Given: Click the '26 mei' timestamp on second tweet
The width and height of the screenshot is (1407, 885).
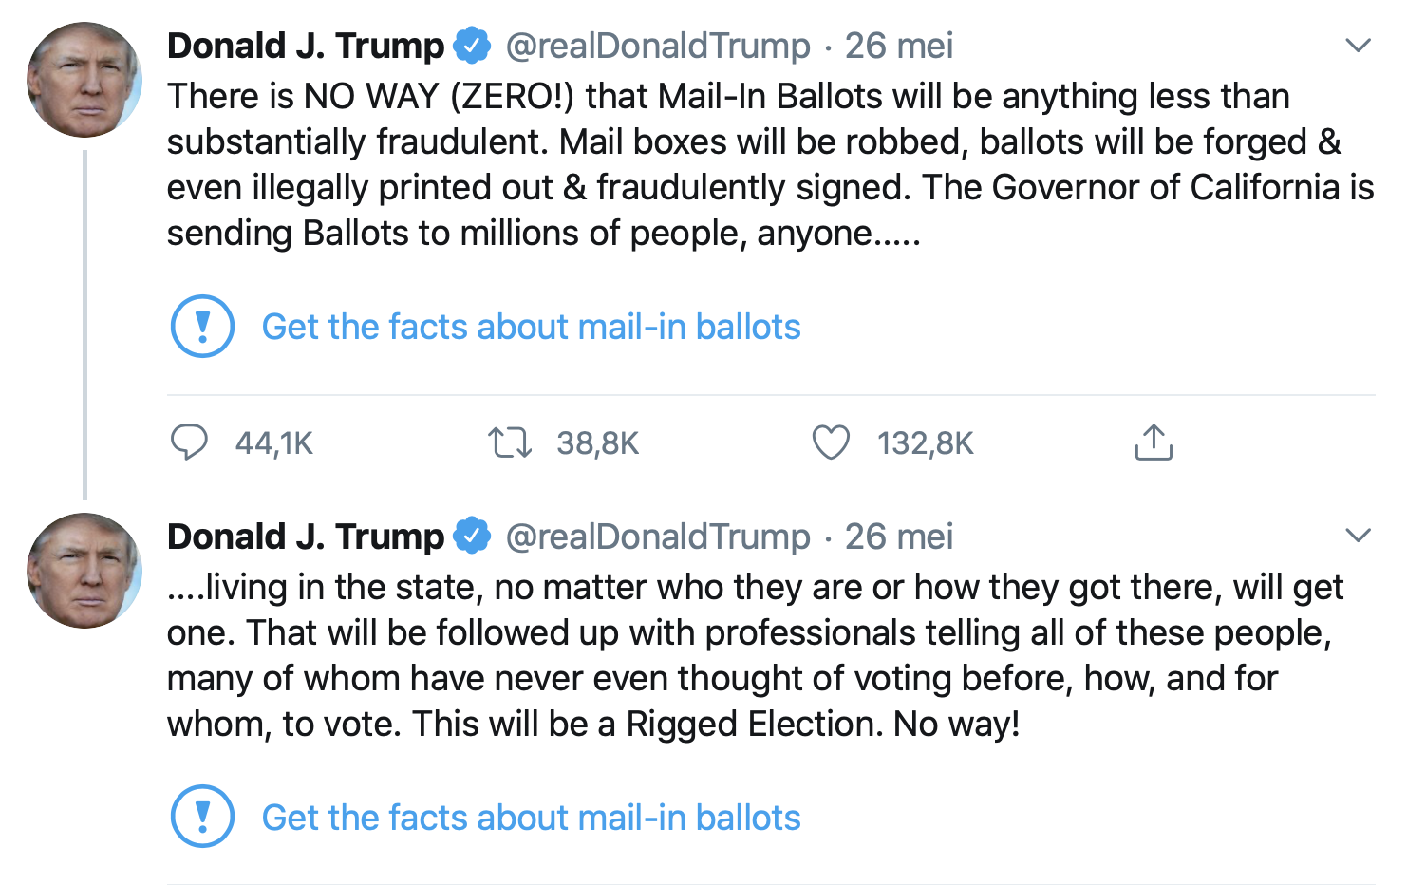Looking at the screenshot, I should (899, 537).
